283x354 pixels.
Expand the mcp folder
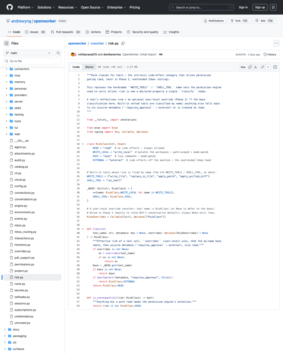click(x=7, y=76)
